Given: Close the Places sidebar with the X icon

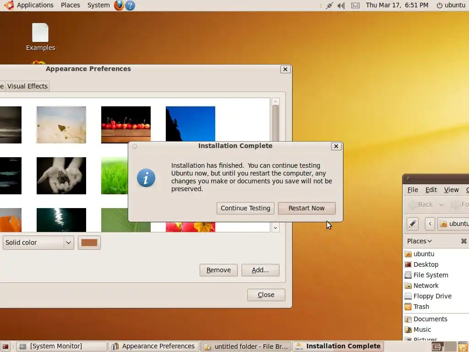Looking at the screenshot, I should click(464, 241).
